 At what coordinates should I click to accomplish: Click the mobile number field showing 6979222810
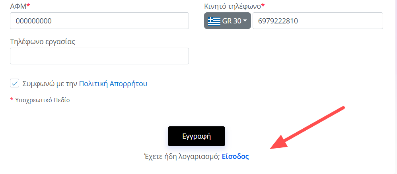[x=318, y=21]
